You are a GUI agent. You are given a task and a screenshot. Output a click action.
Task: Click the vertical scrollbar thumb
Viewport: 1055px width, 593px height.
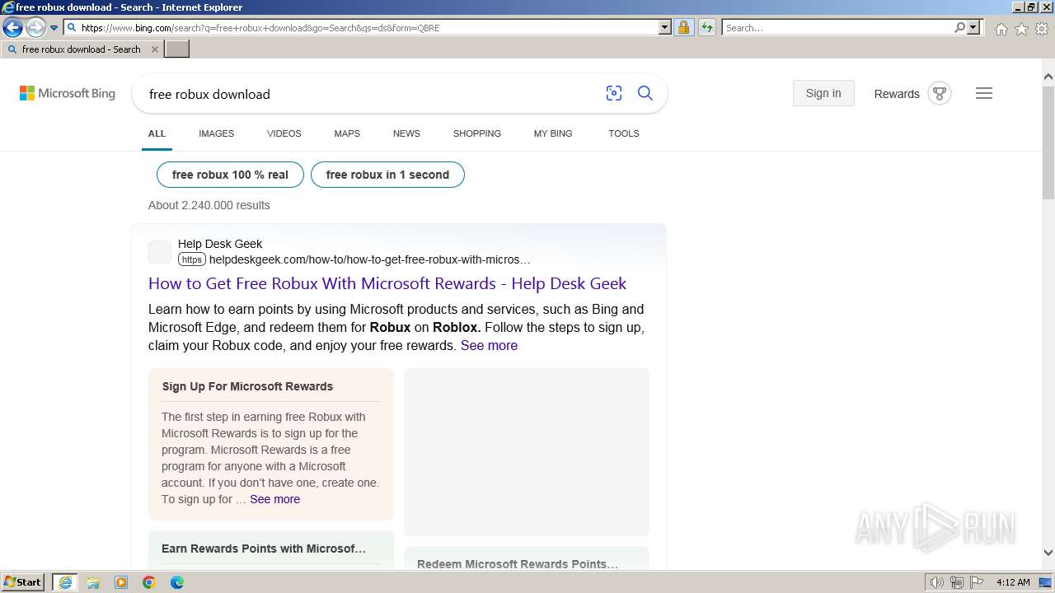coord(1048,141)
